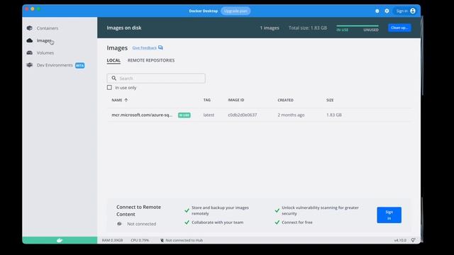Click the CPU usage status
This screenshot has width=454, height=255.
point(140,240)
